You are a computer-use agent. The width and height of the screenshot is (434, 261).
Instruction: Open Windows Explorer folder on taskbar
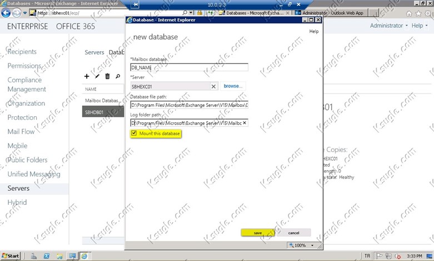point(59,256)
